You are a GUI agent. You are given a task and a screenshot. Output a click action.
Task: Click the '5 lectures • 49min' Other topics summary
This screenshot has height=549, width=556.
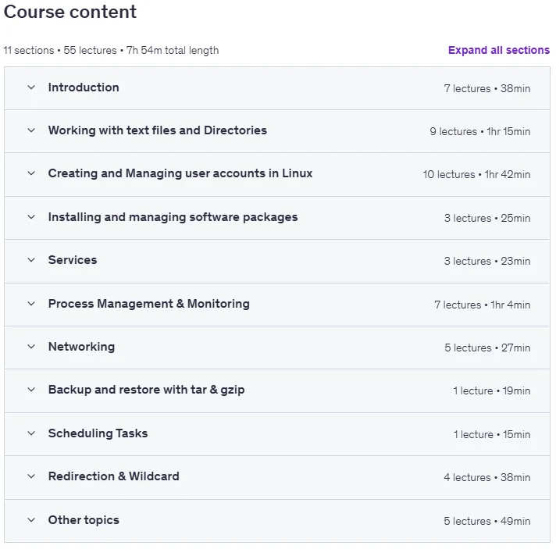(x=486, y=521)
